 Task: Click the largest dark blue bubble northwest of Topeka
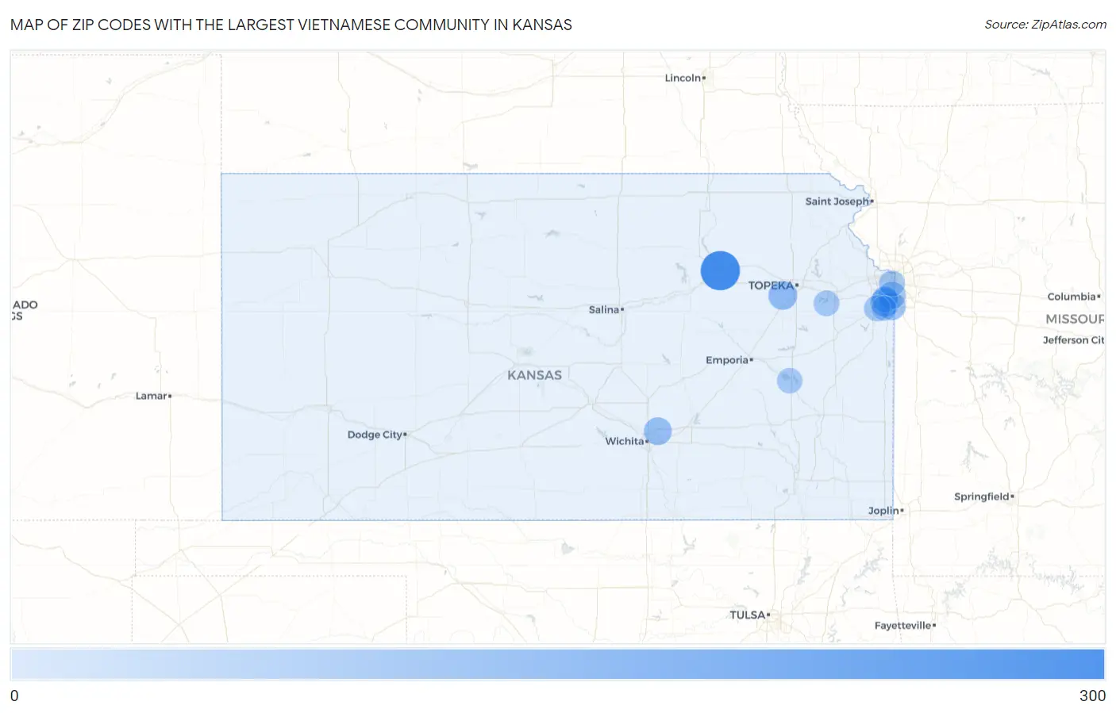coord(720,270)
